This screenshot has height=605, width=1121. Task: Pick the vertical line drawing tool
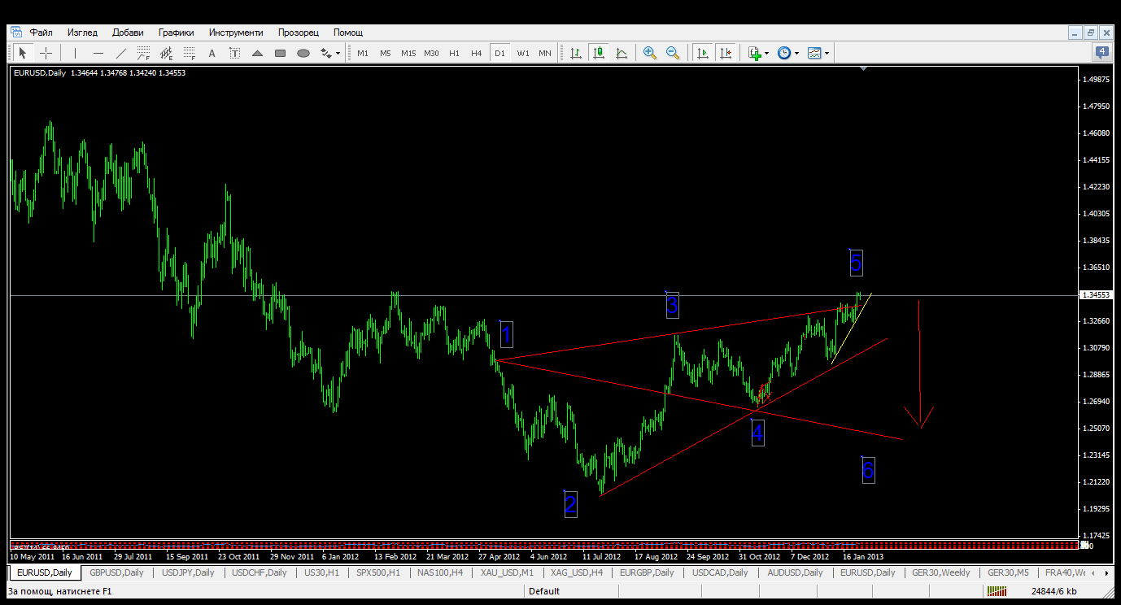(75, 53)
